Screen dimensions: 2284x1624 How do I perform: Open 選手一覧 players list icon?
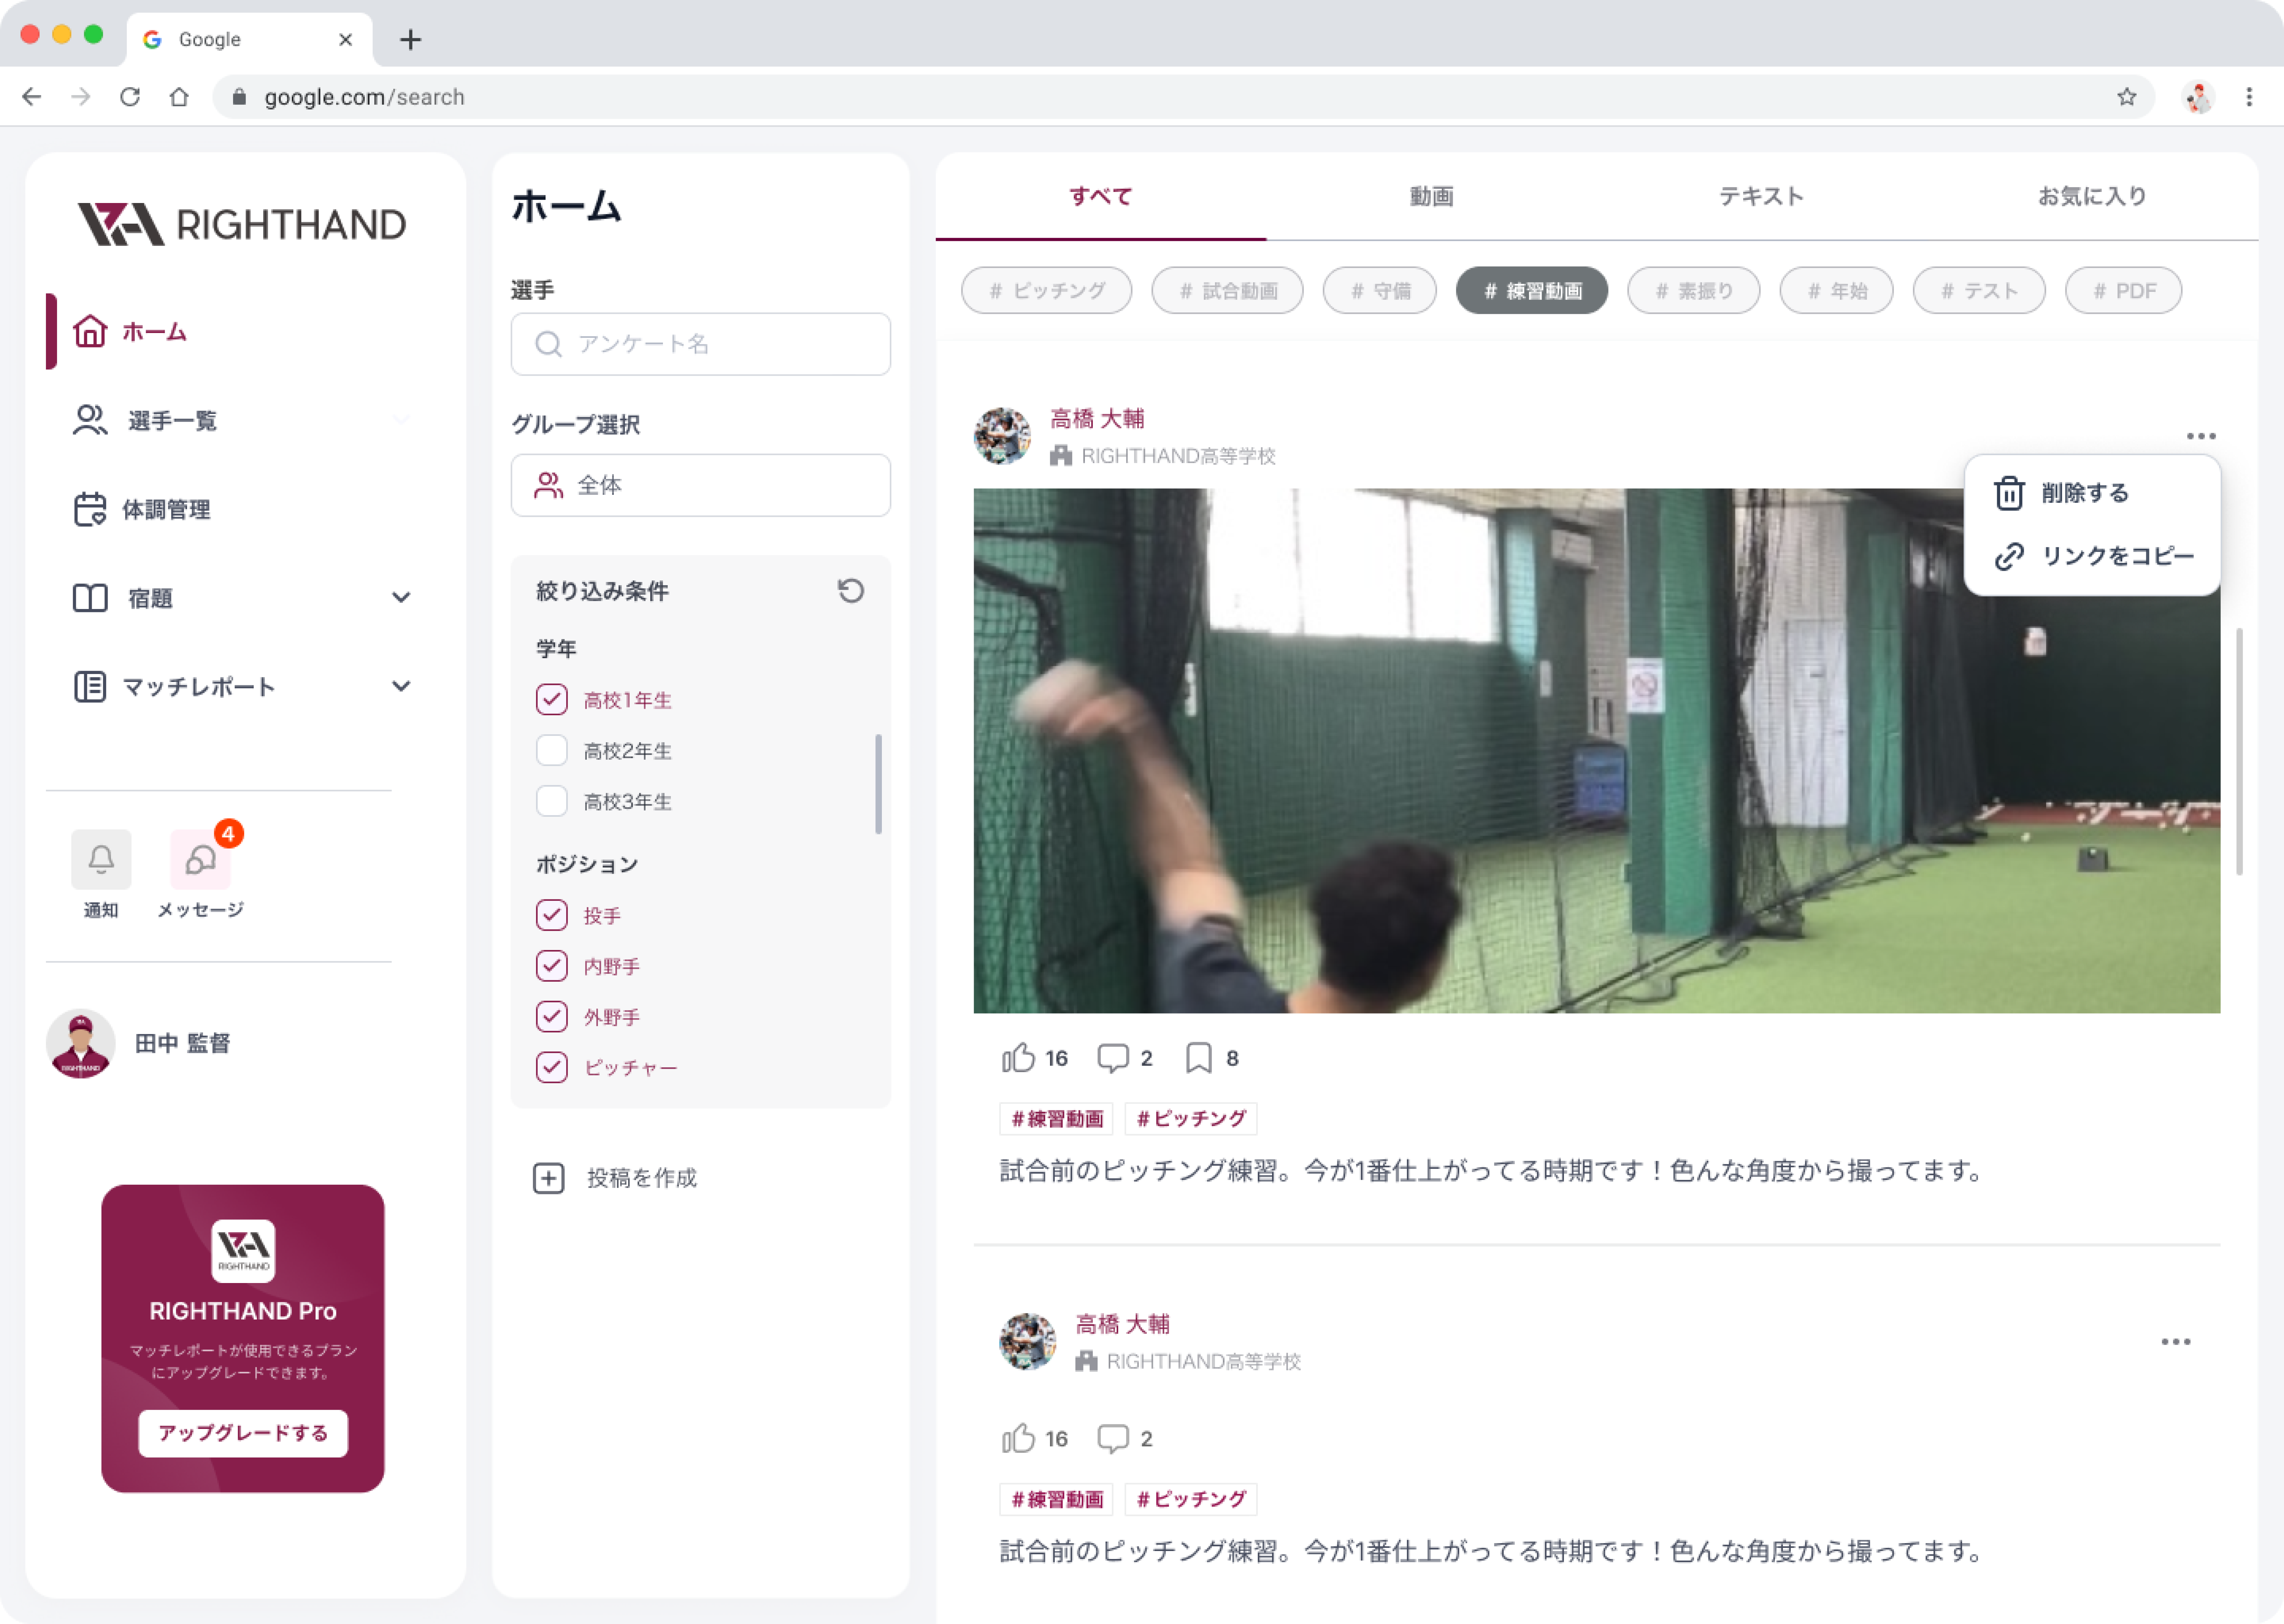[90, 420]
